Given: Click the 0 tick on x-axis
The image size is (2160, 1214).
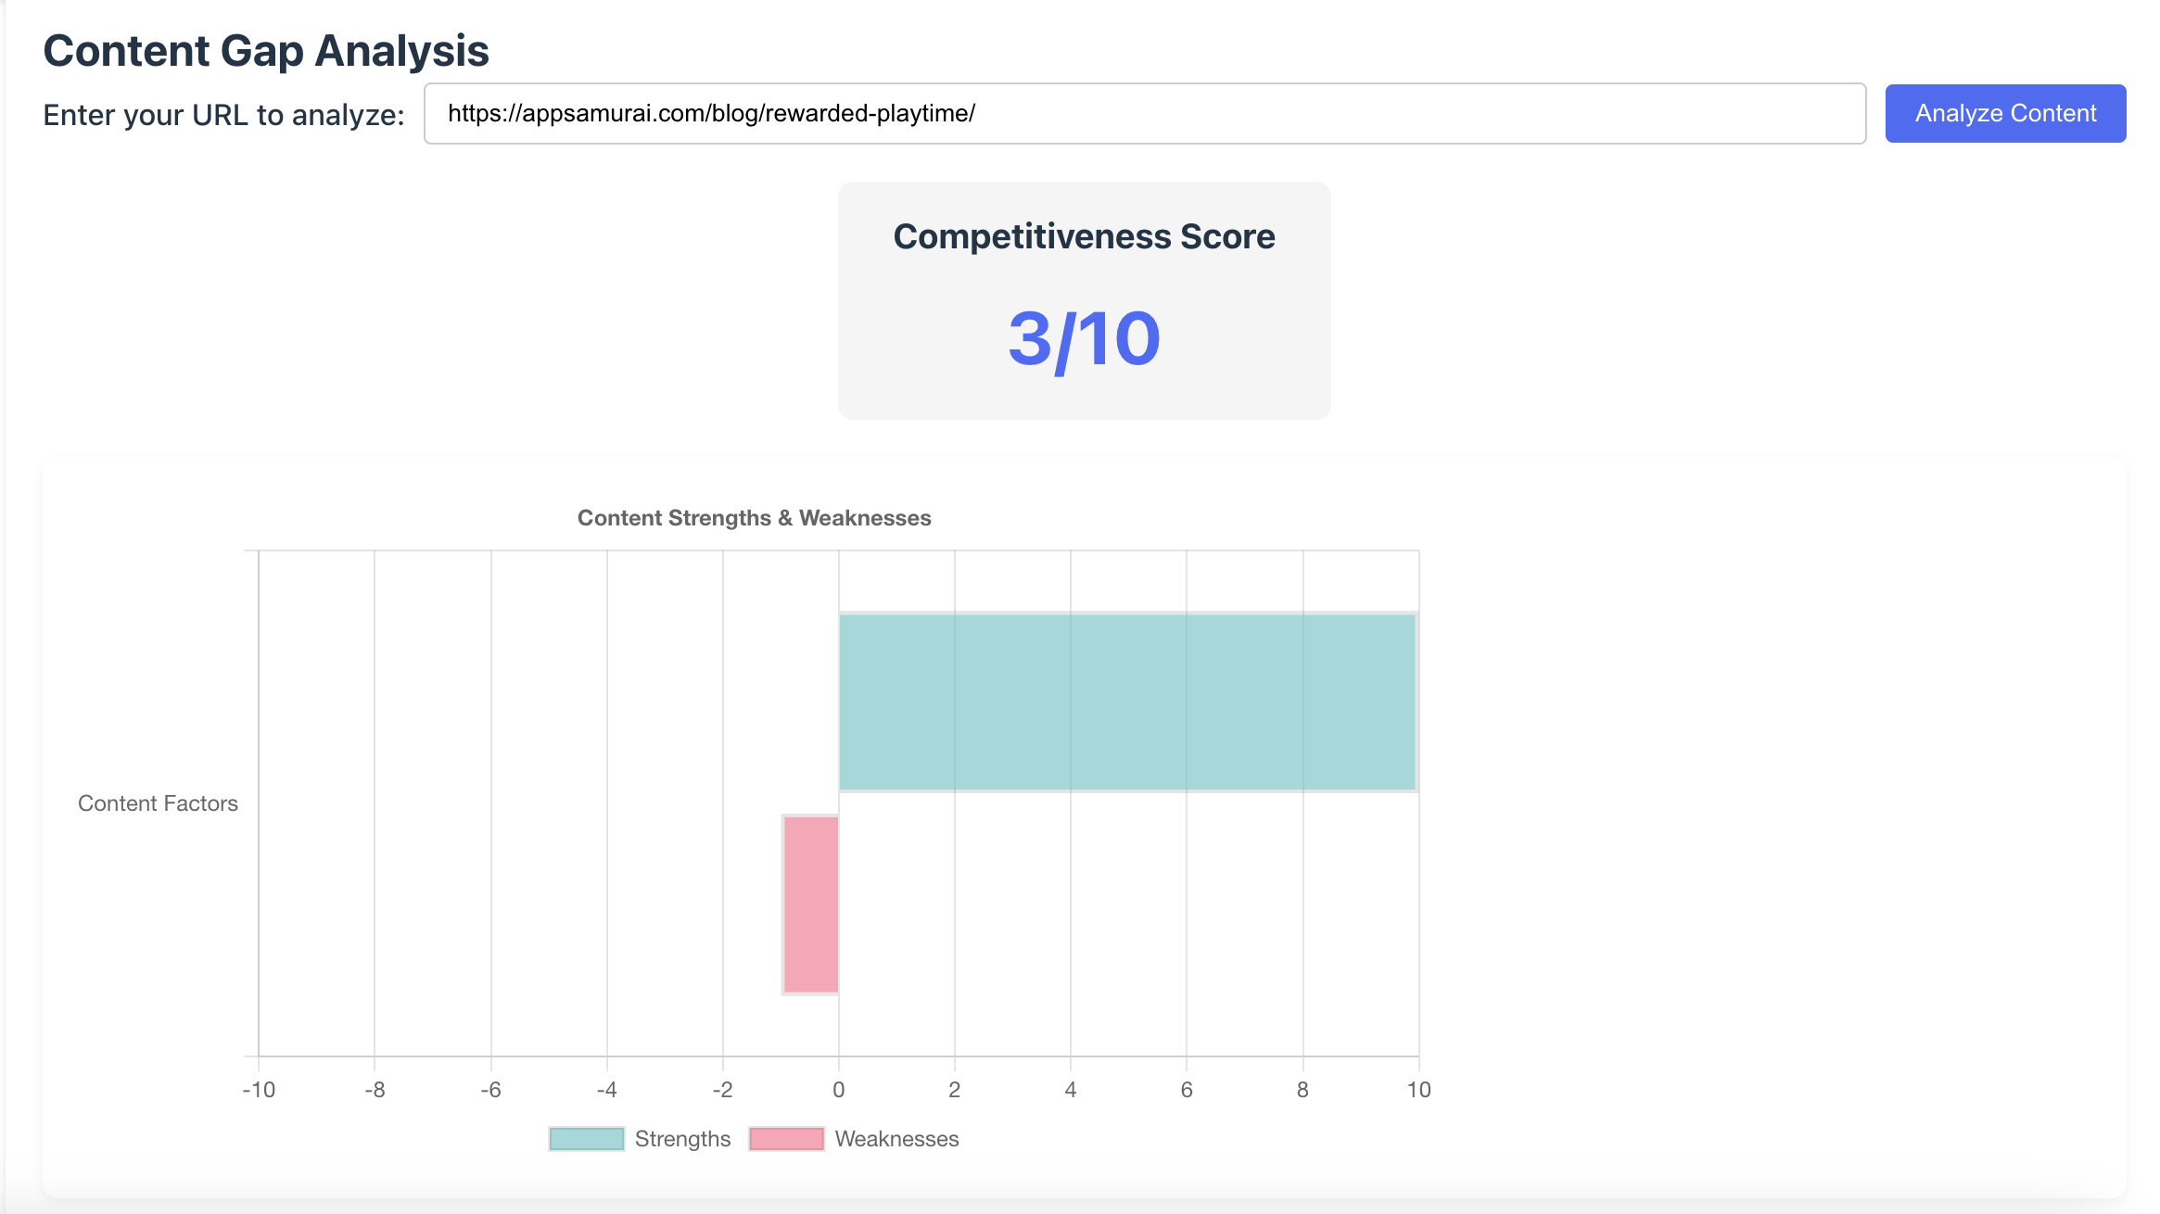Looking at the screenshot, I should [x=839, y=1090].
